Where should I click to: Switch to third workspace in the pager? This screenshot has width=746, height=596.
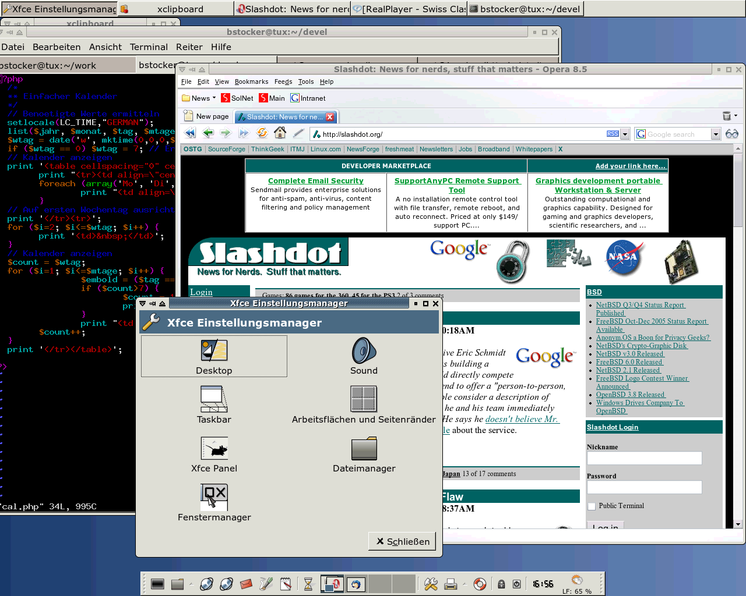pos(379,584)
